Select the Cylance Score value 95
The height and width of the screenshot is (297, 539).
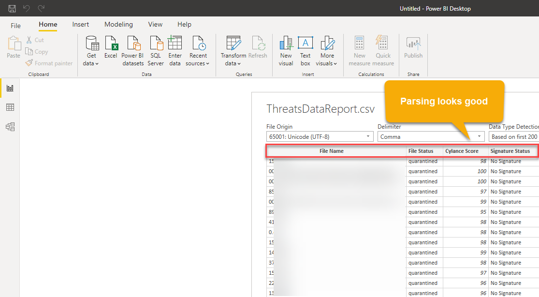pos(483,212)
